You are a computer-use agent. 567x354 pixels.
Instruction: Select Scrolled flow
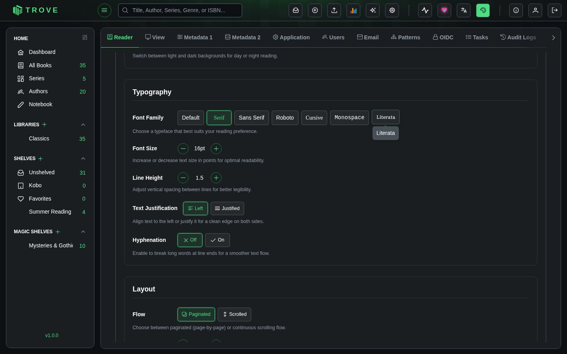coord(234,314)
